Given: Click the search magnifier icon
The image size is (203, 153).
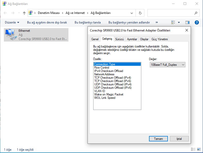Looking at the screenshot, I should [196, 13].
